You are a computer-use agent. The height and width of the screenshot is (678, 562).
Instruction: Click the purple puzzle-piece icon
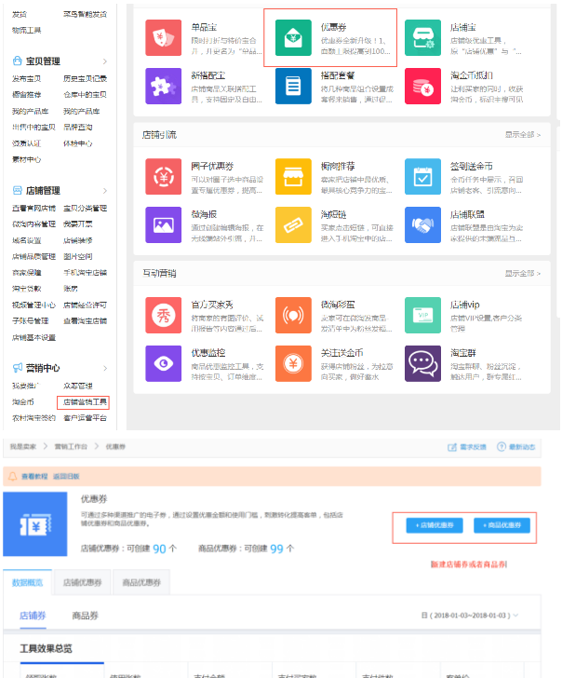pyautogui.click(x=163, y=86)
